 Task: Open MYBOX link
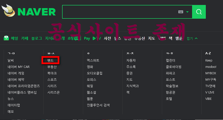(211, 73)
